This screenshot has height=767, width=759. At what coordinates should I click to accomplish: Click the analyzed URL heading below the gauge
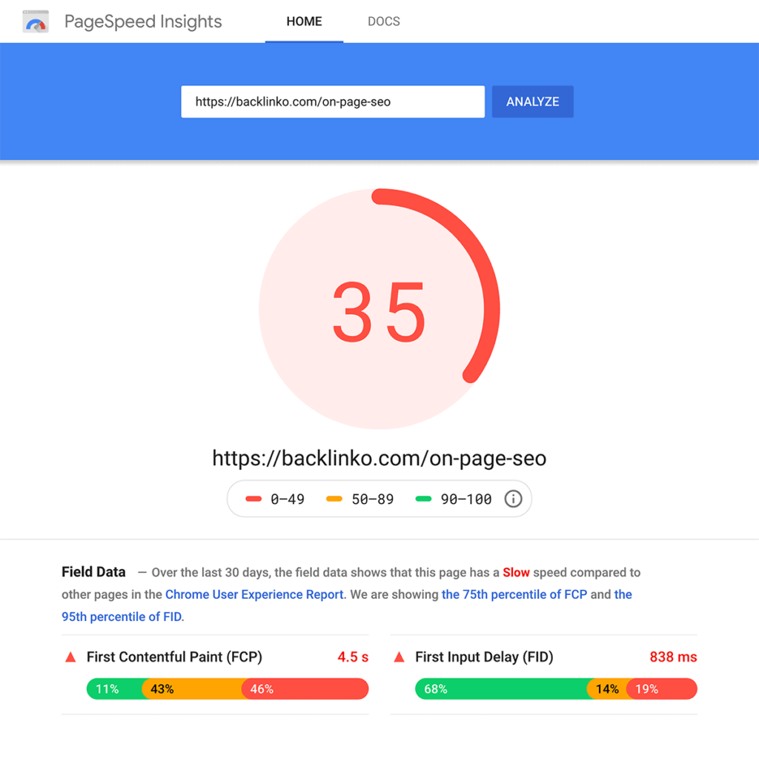(x=379, y=458)
